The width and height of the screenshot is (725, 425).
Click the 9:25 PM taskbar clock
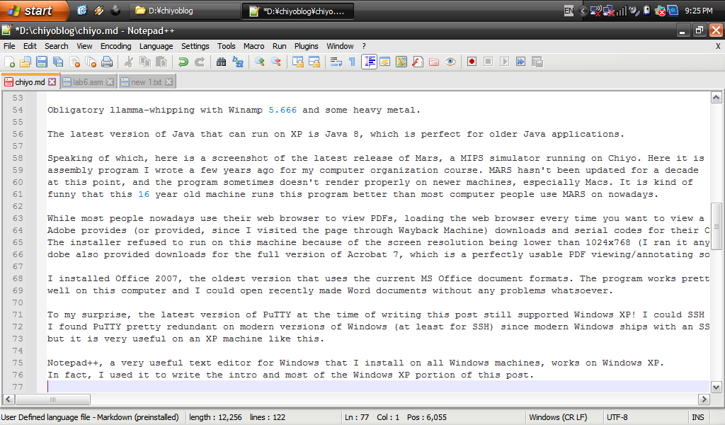click(x=699, y=11)
